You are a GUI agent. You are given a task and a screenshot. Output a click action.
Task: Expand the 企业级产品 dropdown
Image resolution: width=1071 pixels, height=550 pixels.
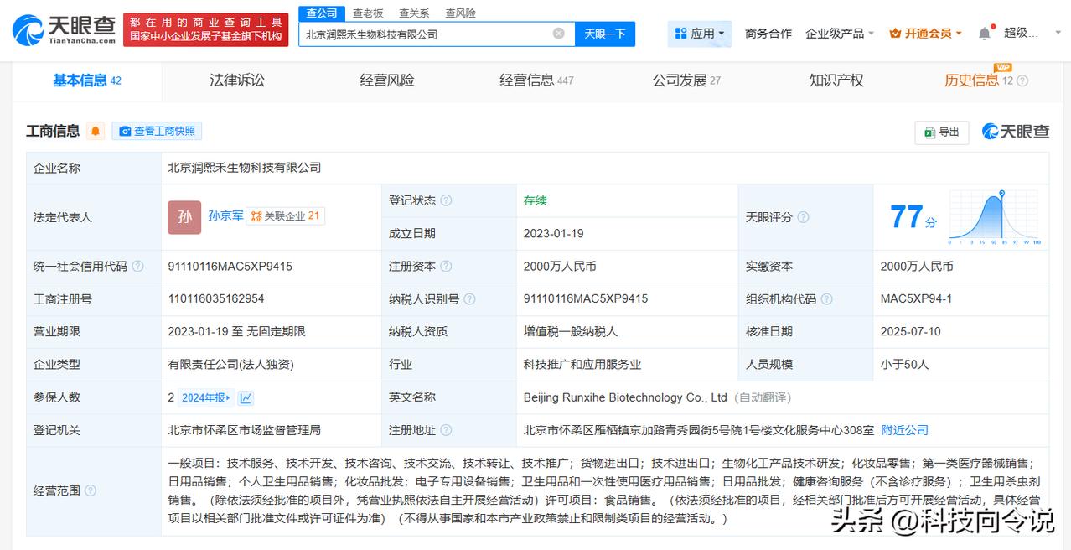click(x=840, y=34)
